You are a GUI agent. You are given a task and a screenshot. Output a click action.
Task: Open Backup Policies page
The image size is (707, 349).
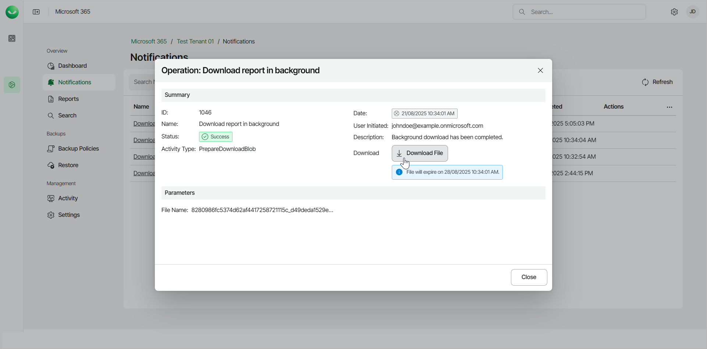point(78,149)
